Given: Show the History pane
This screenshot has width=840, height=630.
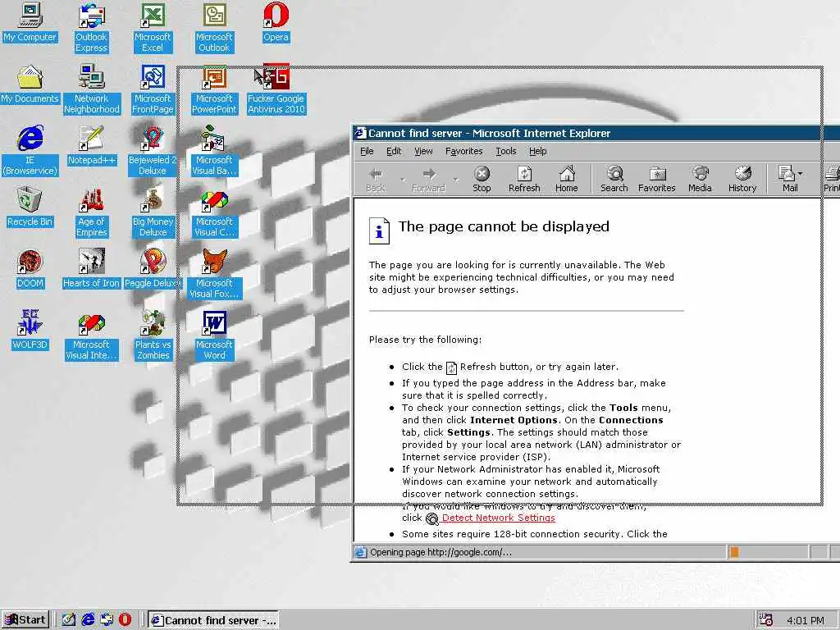Looking at the screenshot, I should click(x=742, y=180).
